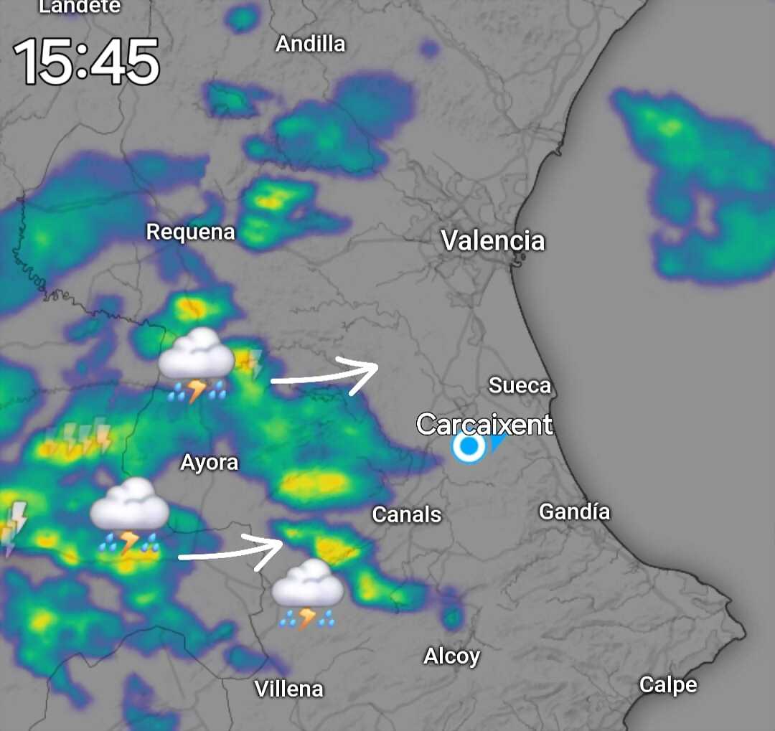Select the Villena map label
This screenshot has height=731, width=775.
click(288, 689)
